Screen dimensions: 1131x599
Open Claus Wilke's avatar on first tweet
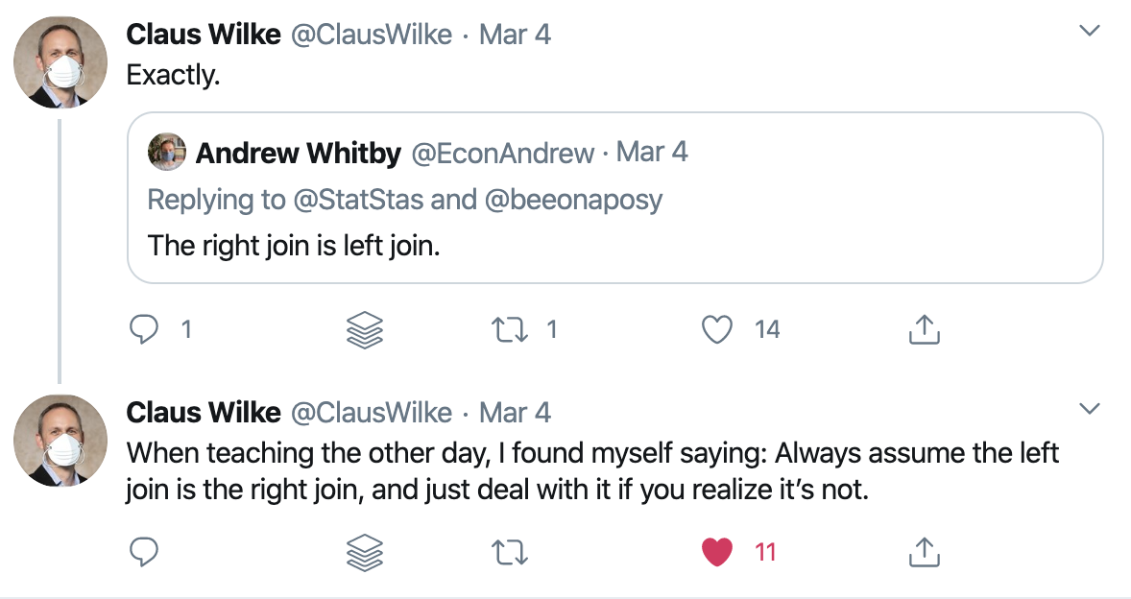point(60,62)
